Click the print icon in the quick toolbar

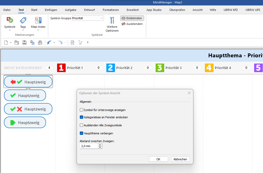point(40,43)
